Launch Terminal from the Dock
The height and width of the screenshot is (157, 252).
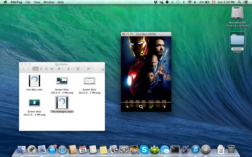175,149
